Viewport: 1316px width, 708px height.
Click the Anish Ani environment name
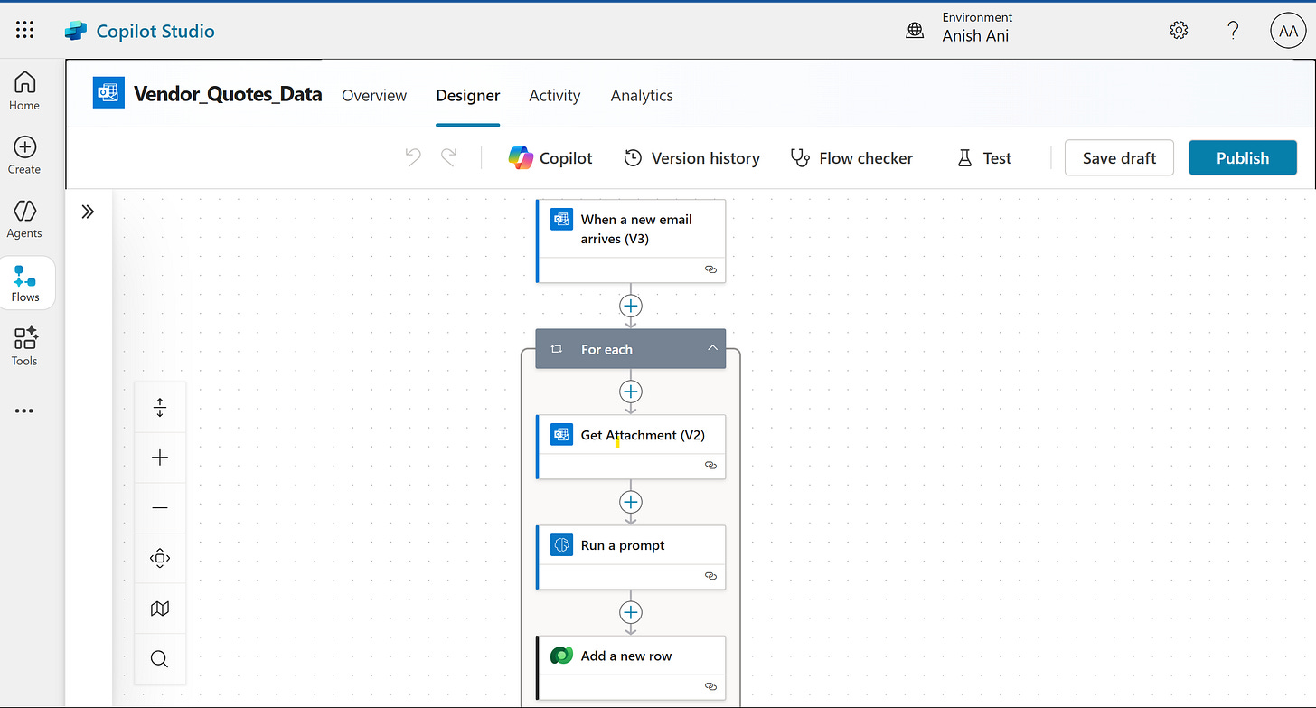point(975,36)
